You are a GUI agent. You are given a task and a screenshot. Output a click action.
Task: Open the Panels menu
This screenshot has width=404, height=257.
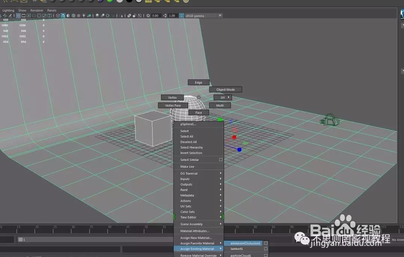[x=52, y=11]
